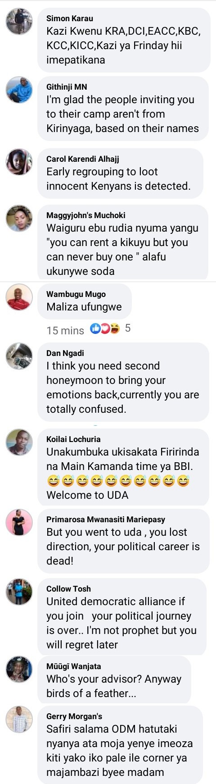Open the reaction icons on Wambugu's comment

pyautogui.click(x=105, y=329)
